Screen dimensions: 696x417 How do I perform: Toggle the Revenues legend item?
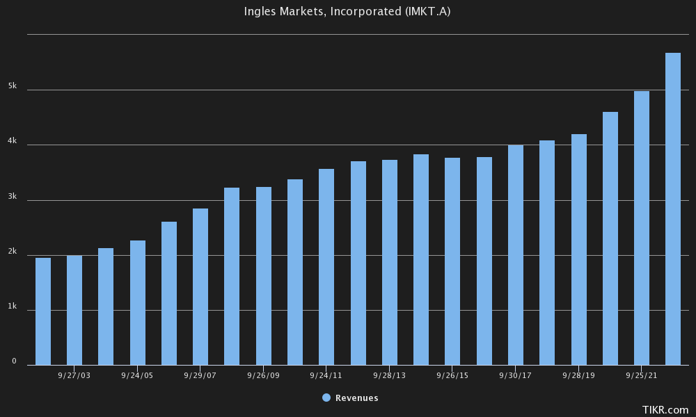[350, 398]
